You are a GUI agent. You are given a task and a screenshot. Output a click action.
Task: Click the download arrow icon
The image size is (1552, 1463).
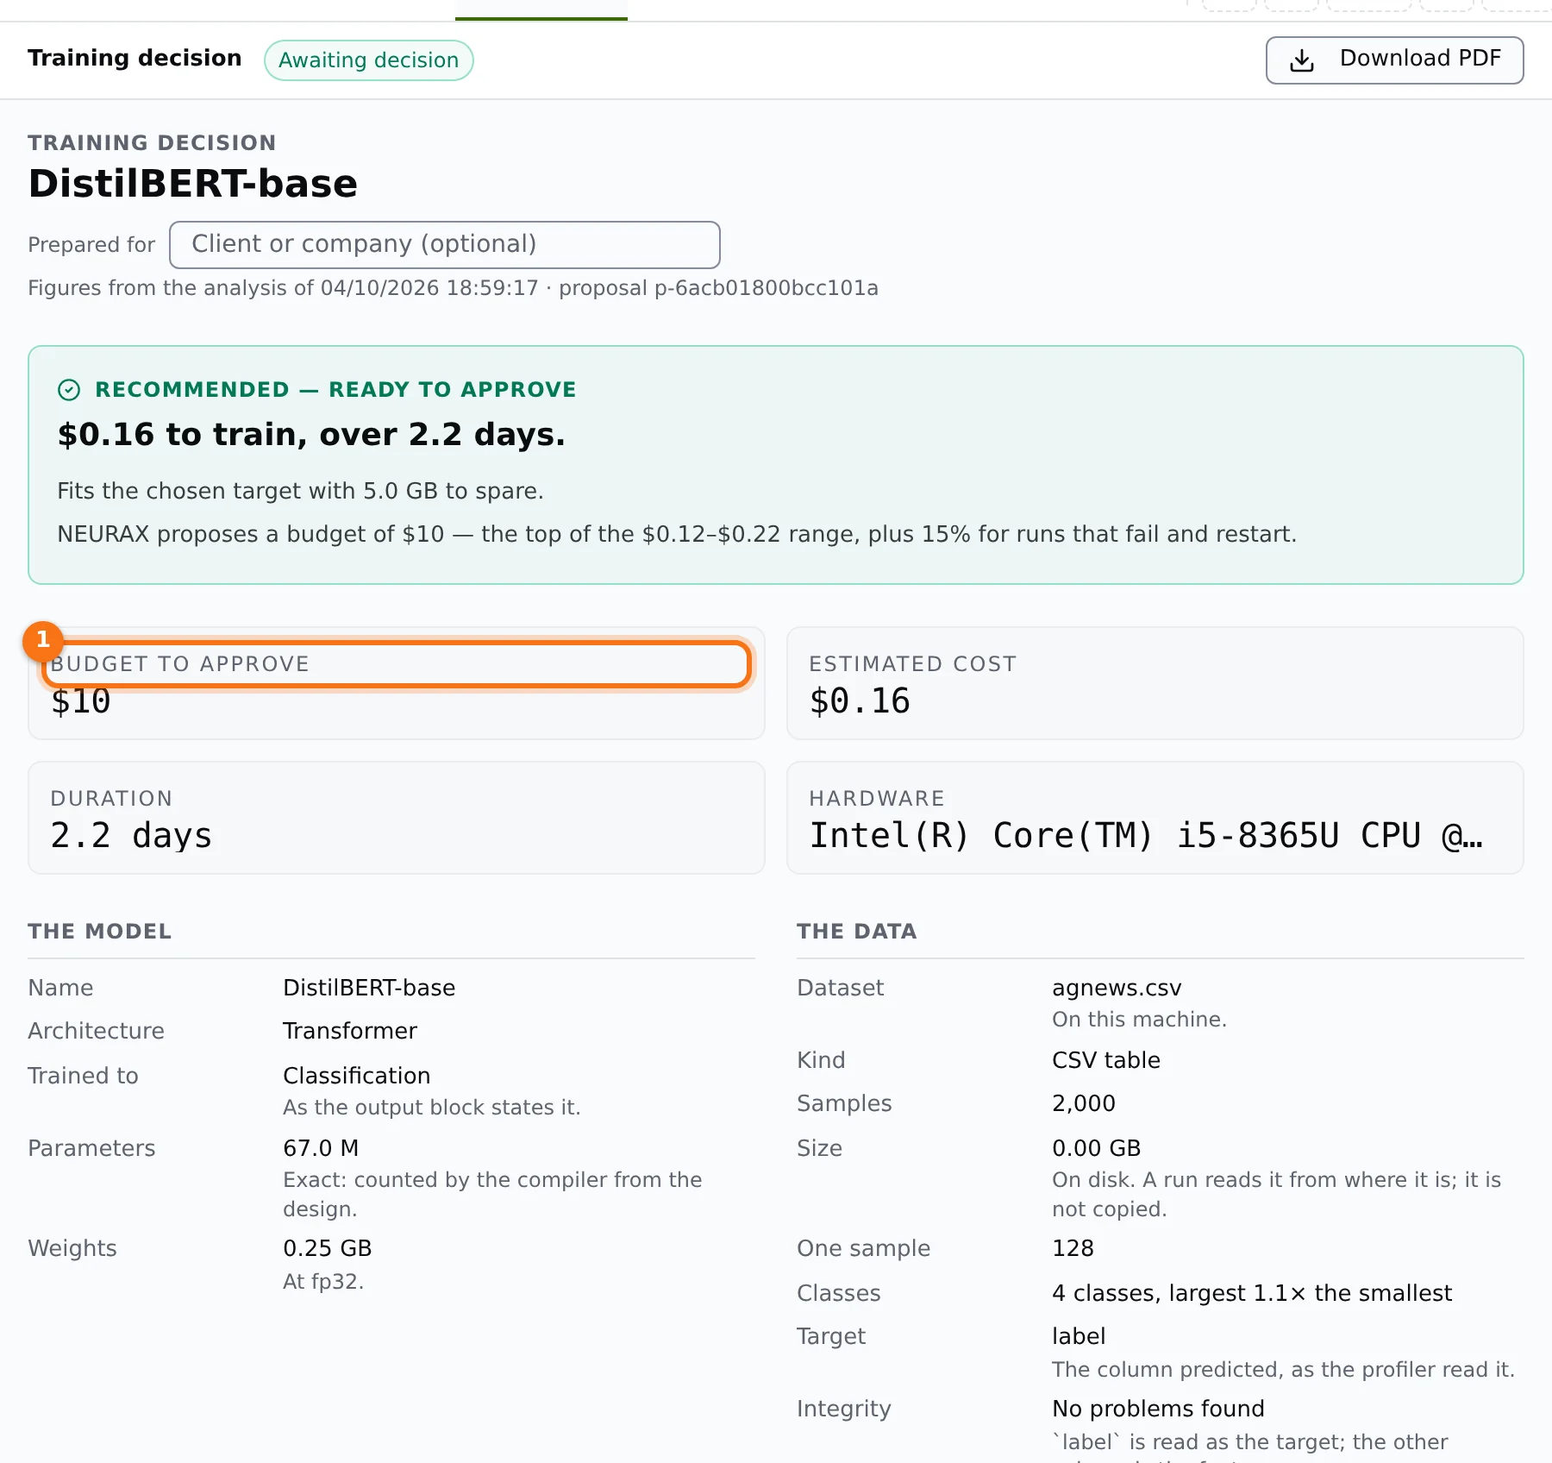point(1302,60)
